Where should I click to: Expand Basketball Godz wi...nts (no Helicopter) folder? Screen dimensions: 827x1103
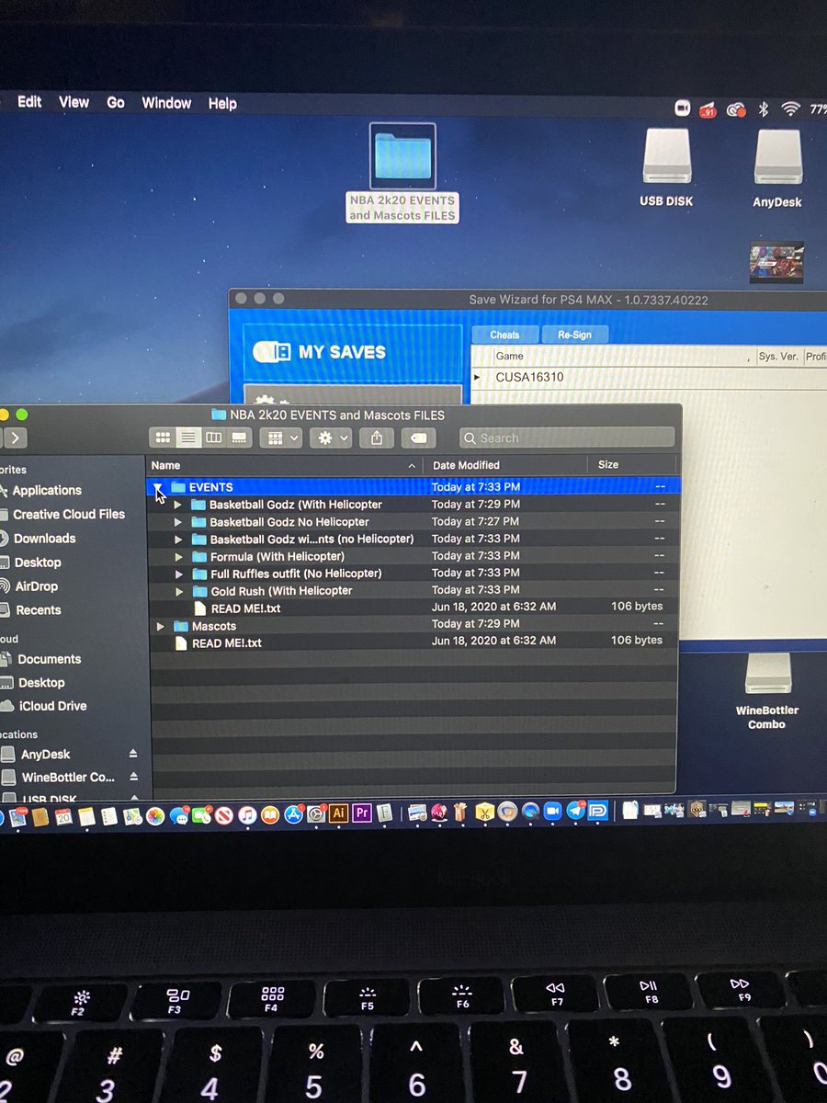(178, 539)
